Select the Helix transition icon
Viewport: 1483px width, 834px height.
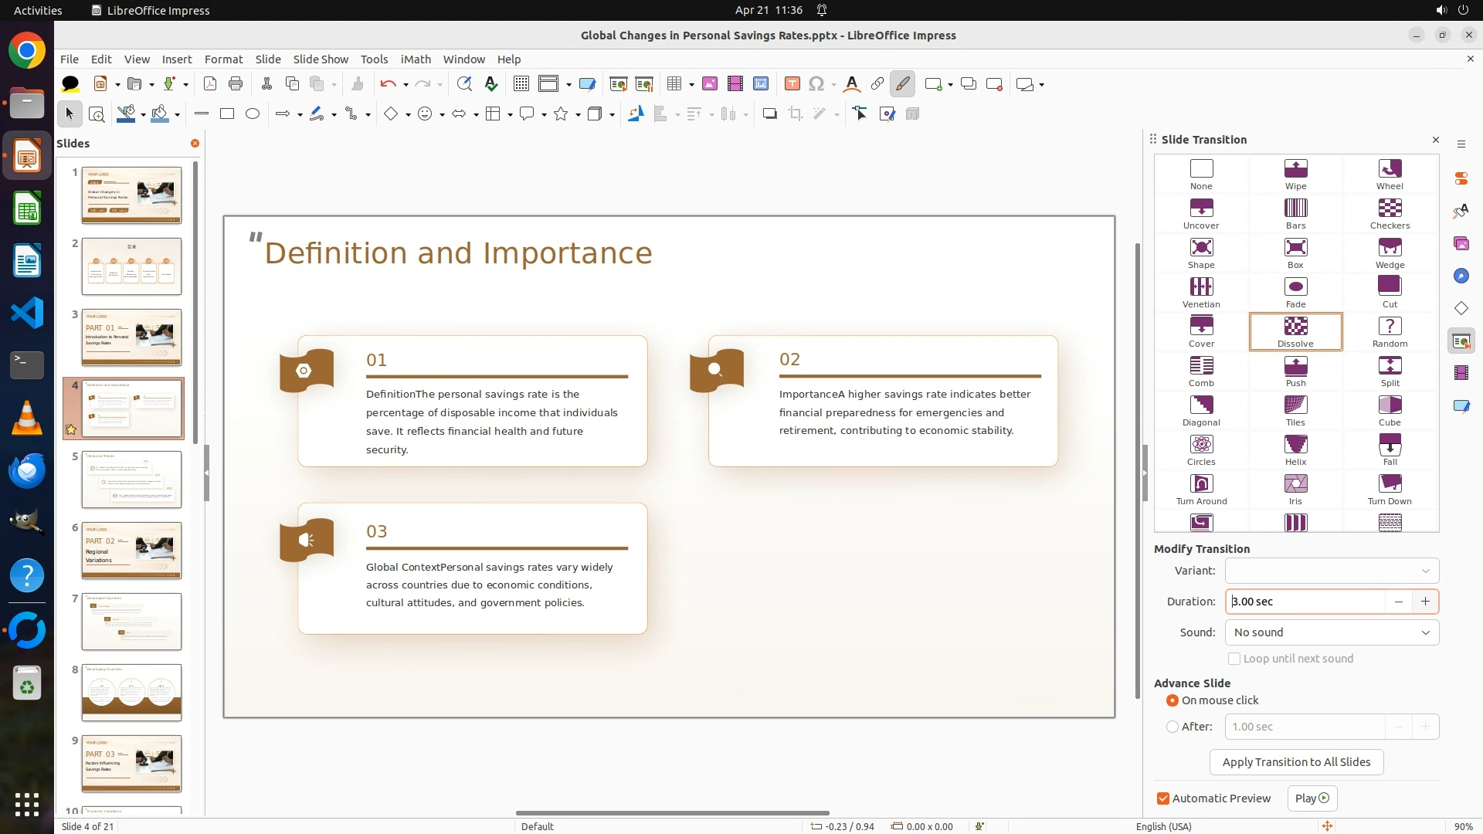tap(1295, 450)
